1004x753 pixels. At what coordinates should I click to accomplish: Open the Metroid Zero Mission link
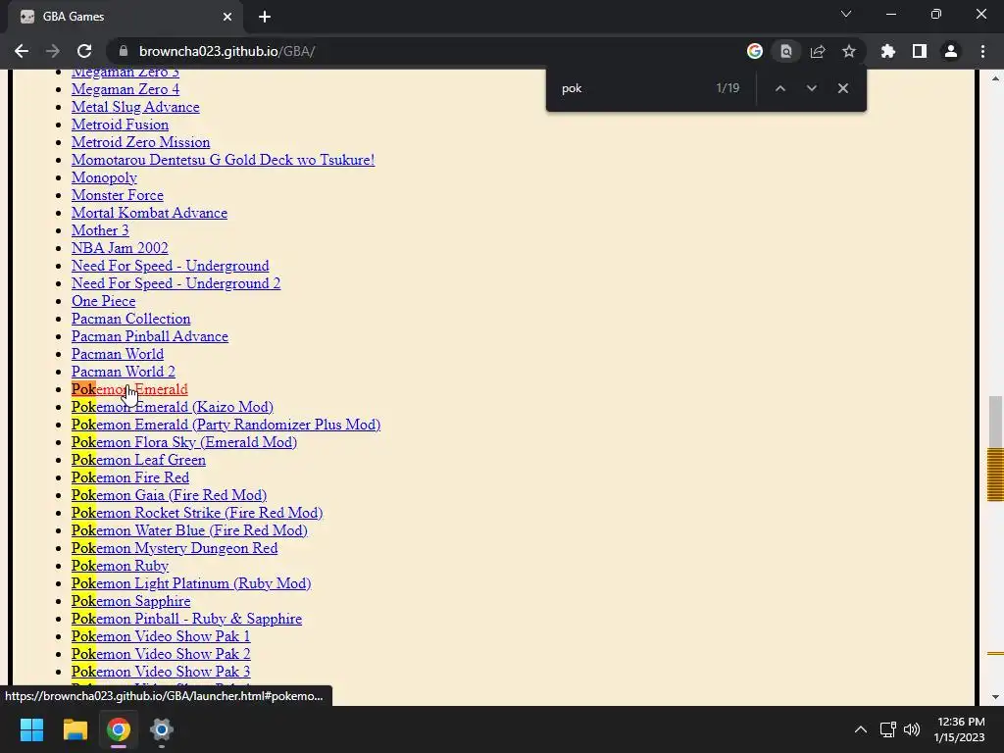coord(140,142)
